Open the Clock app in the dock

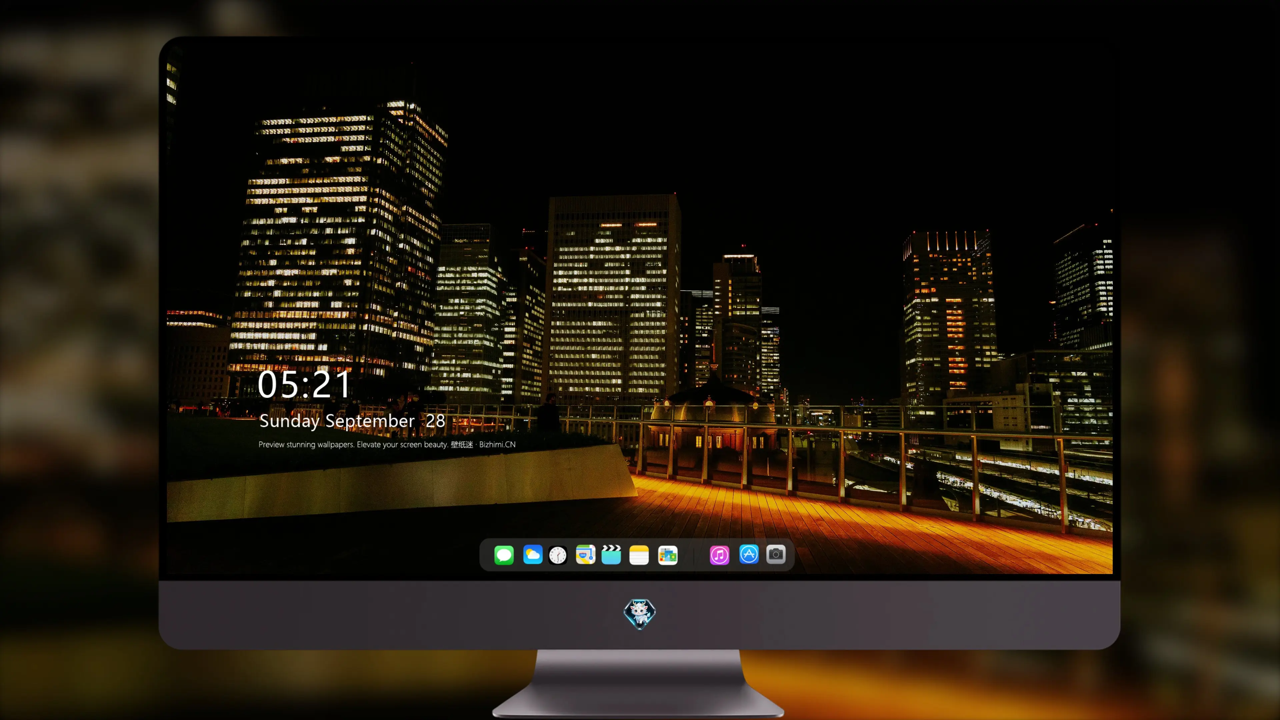tap(558, 555)
